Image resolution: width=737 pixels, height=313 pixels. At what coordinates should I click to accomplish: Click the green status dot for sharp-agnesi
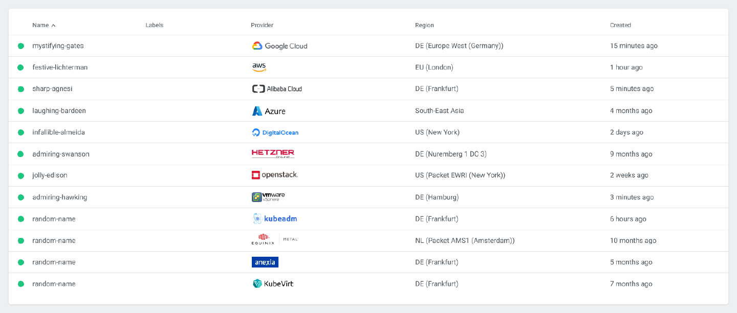21,89
